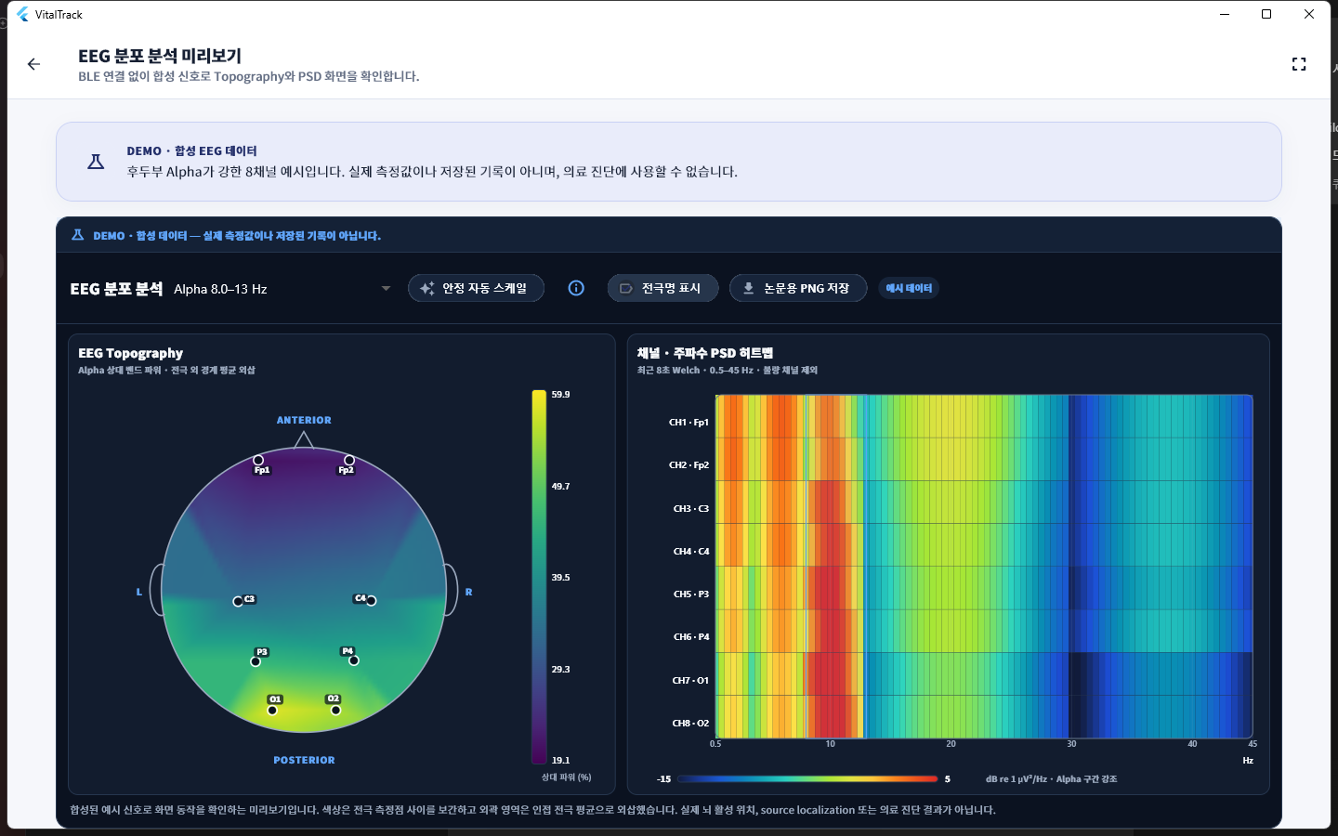
Task: Click the PSD dB color legend bar
Action: click(807, 779)
